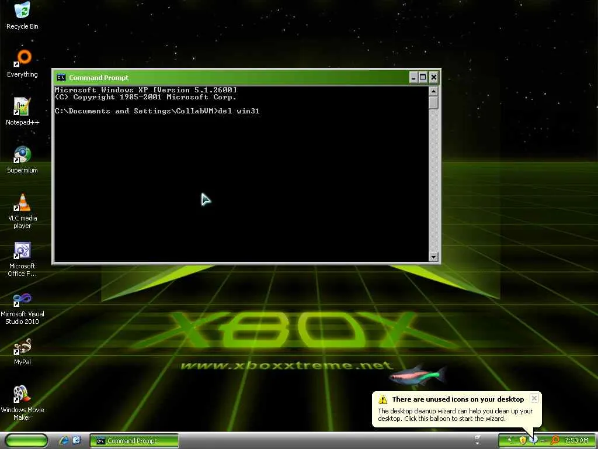The height and width of the screenshot is (449, 598).
Task: Open the Recycle Bin desktop icon
Action: pyautogui.click(x=22, y=15)
